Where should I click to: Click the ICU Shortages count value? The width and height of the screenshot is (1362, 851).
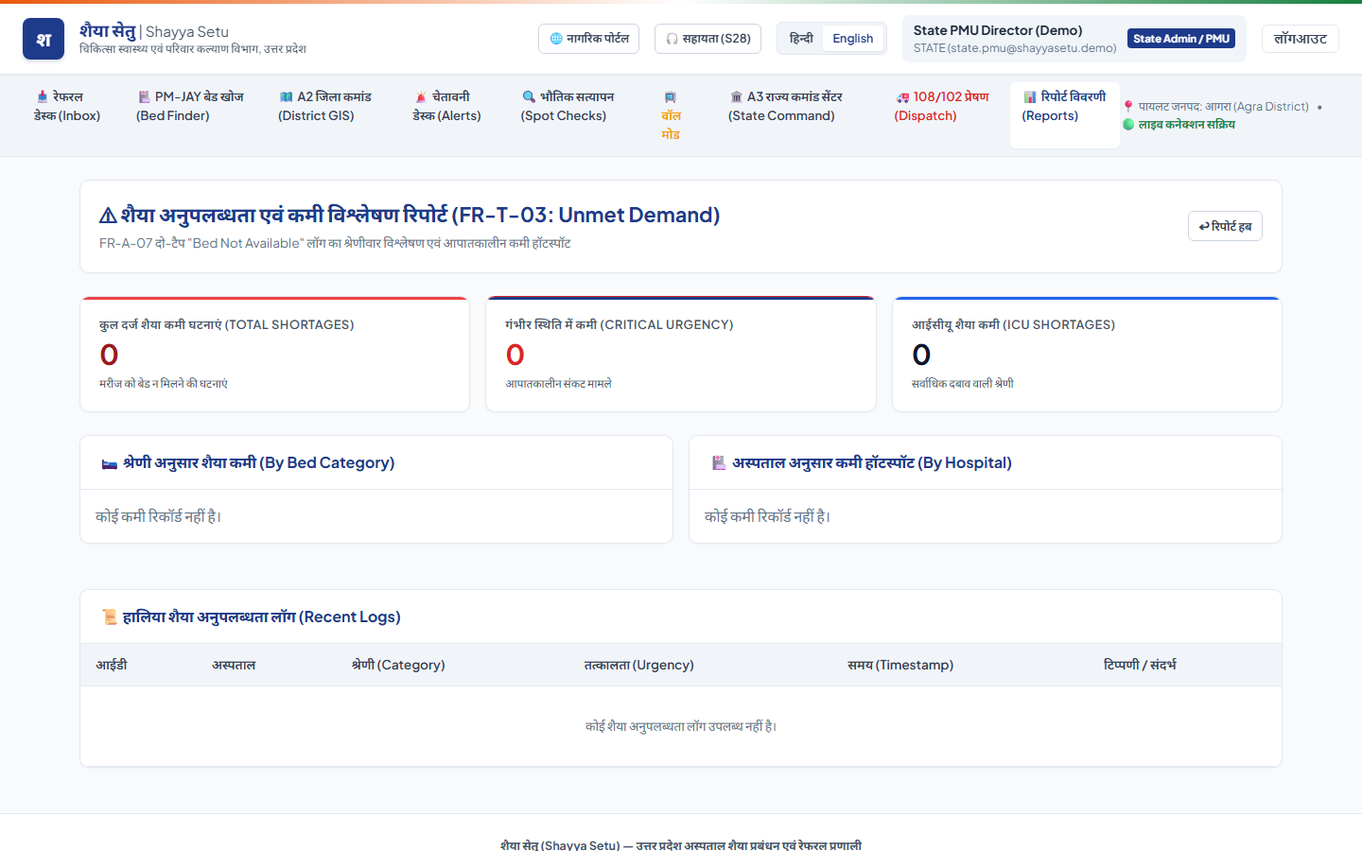pyautogui.click(x=921, y=355)
